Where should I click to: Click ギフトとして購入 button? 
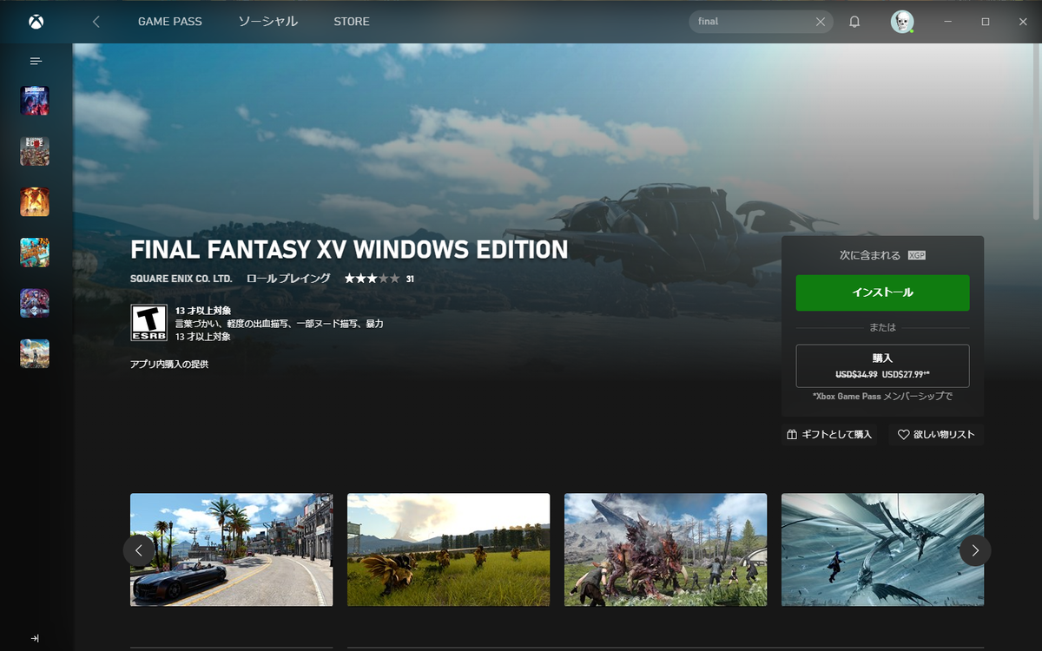pos(829,434)
